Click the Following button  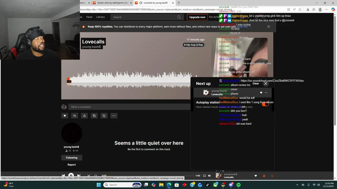(72, 158)
